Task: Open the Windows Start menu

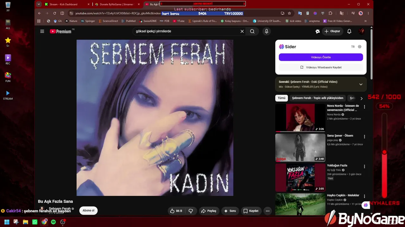Action: [x=7, y=222]
